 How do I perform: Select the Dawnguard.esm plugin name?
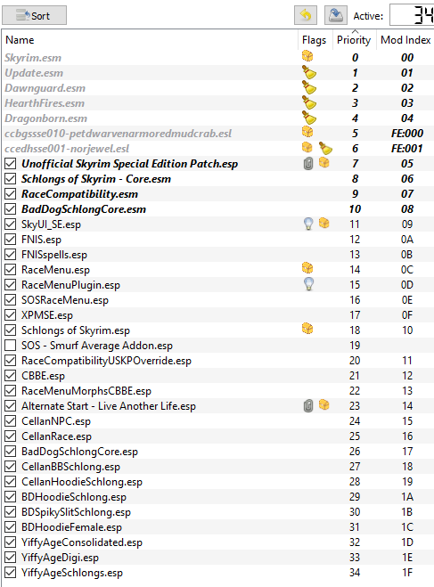pyautogui.click(x=45, y=88)
